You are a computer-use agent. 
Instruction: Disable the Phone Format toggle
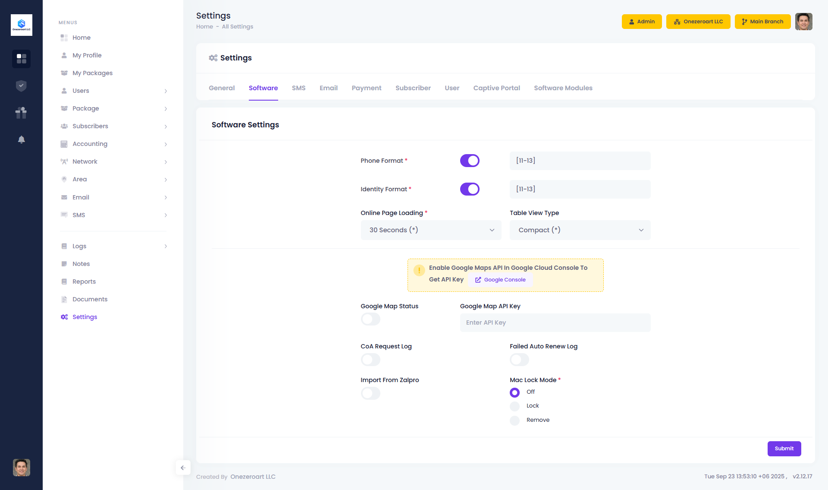point(470,161)
